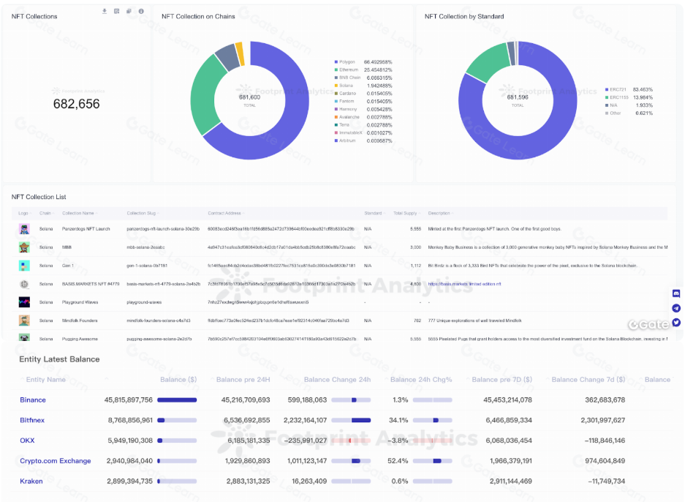Click the duplicate icon on NFT Collections card
Screen dimensions: 693x502
click(x=129, y=12)
